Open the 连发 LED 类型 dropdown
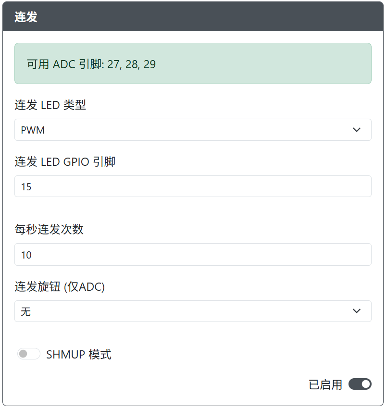Screen dimensions: 386x408 pyautogui.click(x=192, y=130)
